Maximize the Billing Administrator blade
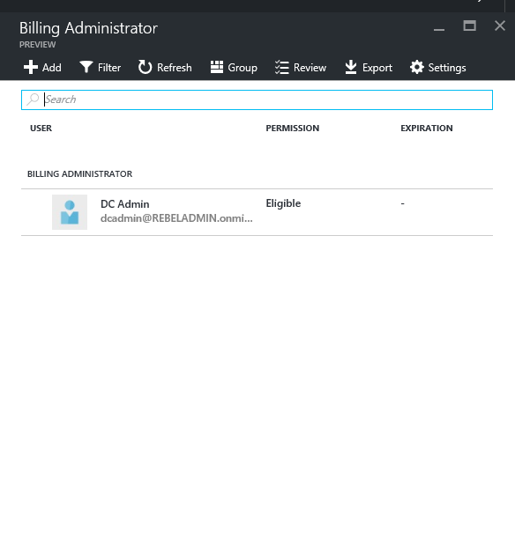 (469, 26)
